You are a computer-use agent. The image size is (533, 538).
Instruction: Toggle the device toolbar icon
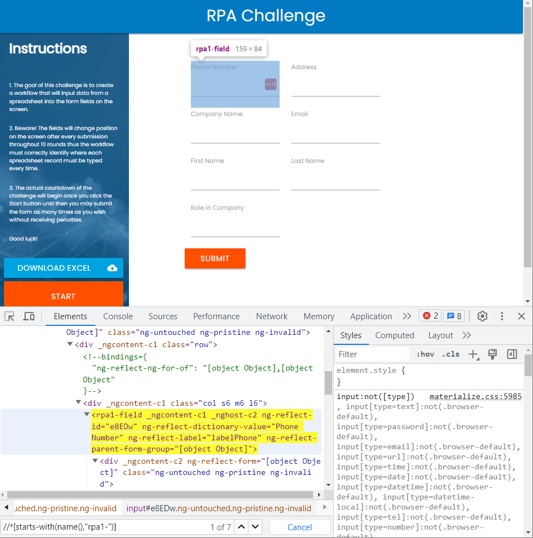click(28, 316)
